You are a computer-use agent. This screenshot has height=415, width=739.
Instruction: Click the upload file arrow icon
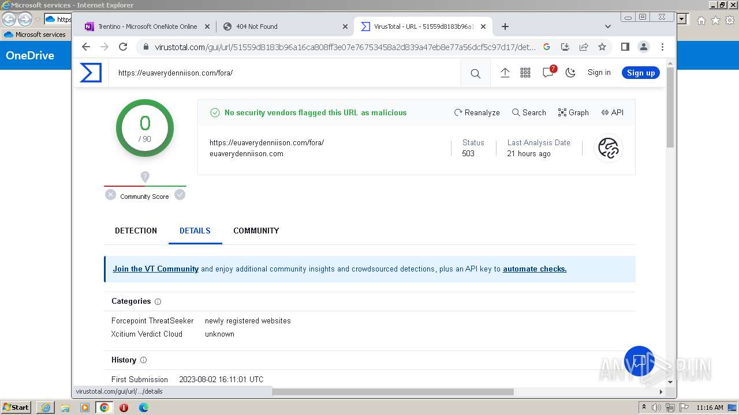click(505, 73)
